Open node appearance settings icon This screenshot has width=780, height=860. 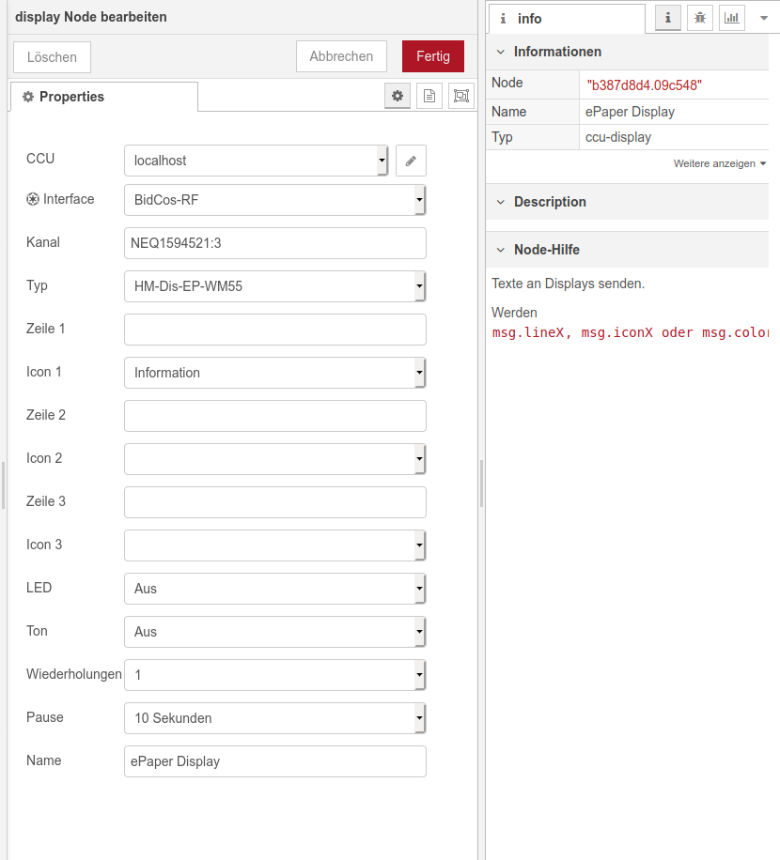click(460, 96)
